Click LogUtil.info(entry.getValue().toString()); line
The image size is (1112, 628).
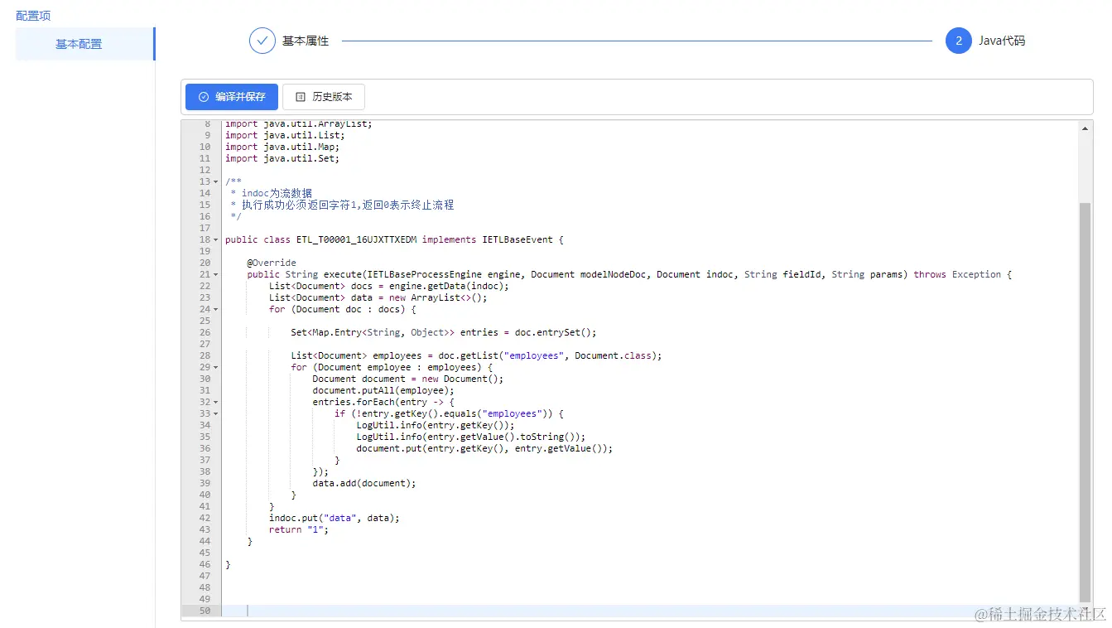tap(471, 437)
